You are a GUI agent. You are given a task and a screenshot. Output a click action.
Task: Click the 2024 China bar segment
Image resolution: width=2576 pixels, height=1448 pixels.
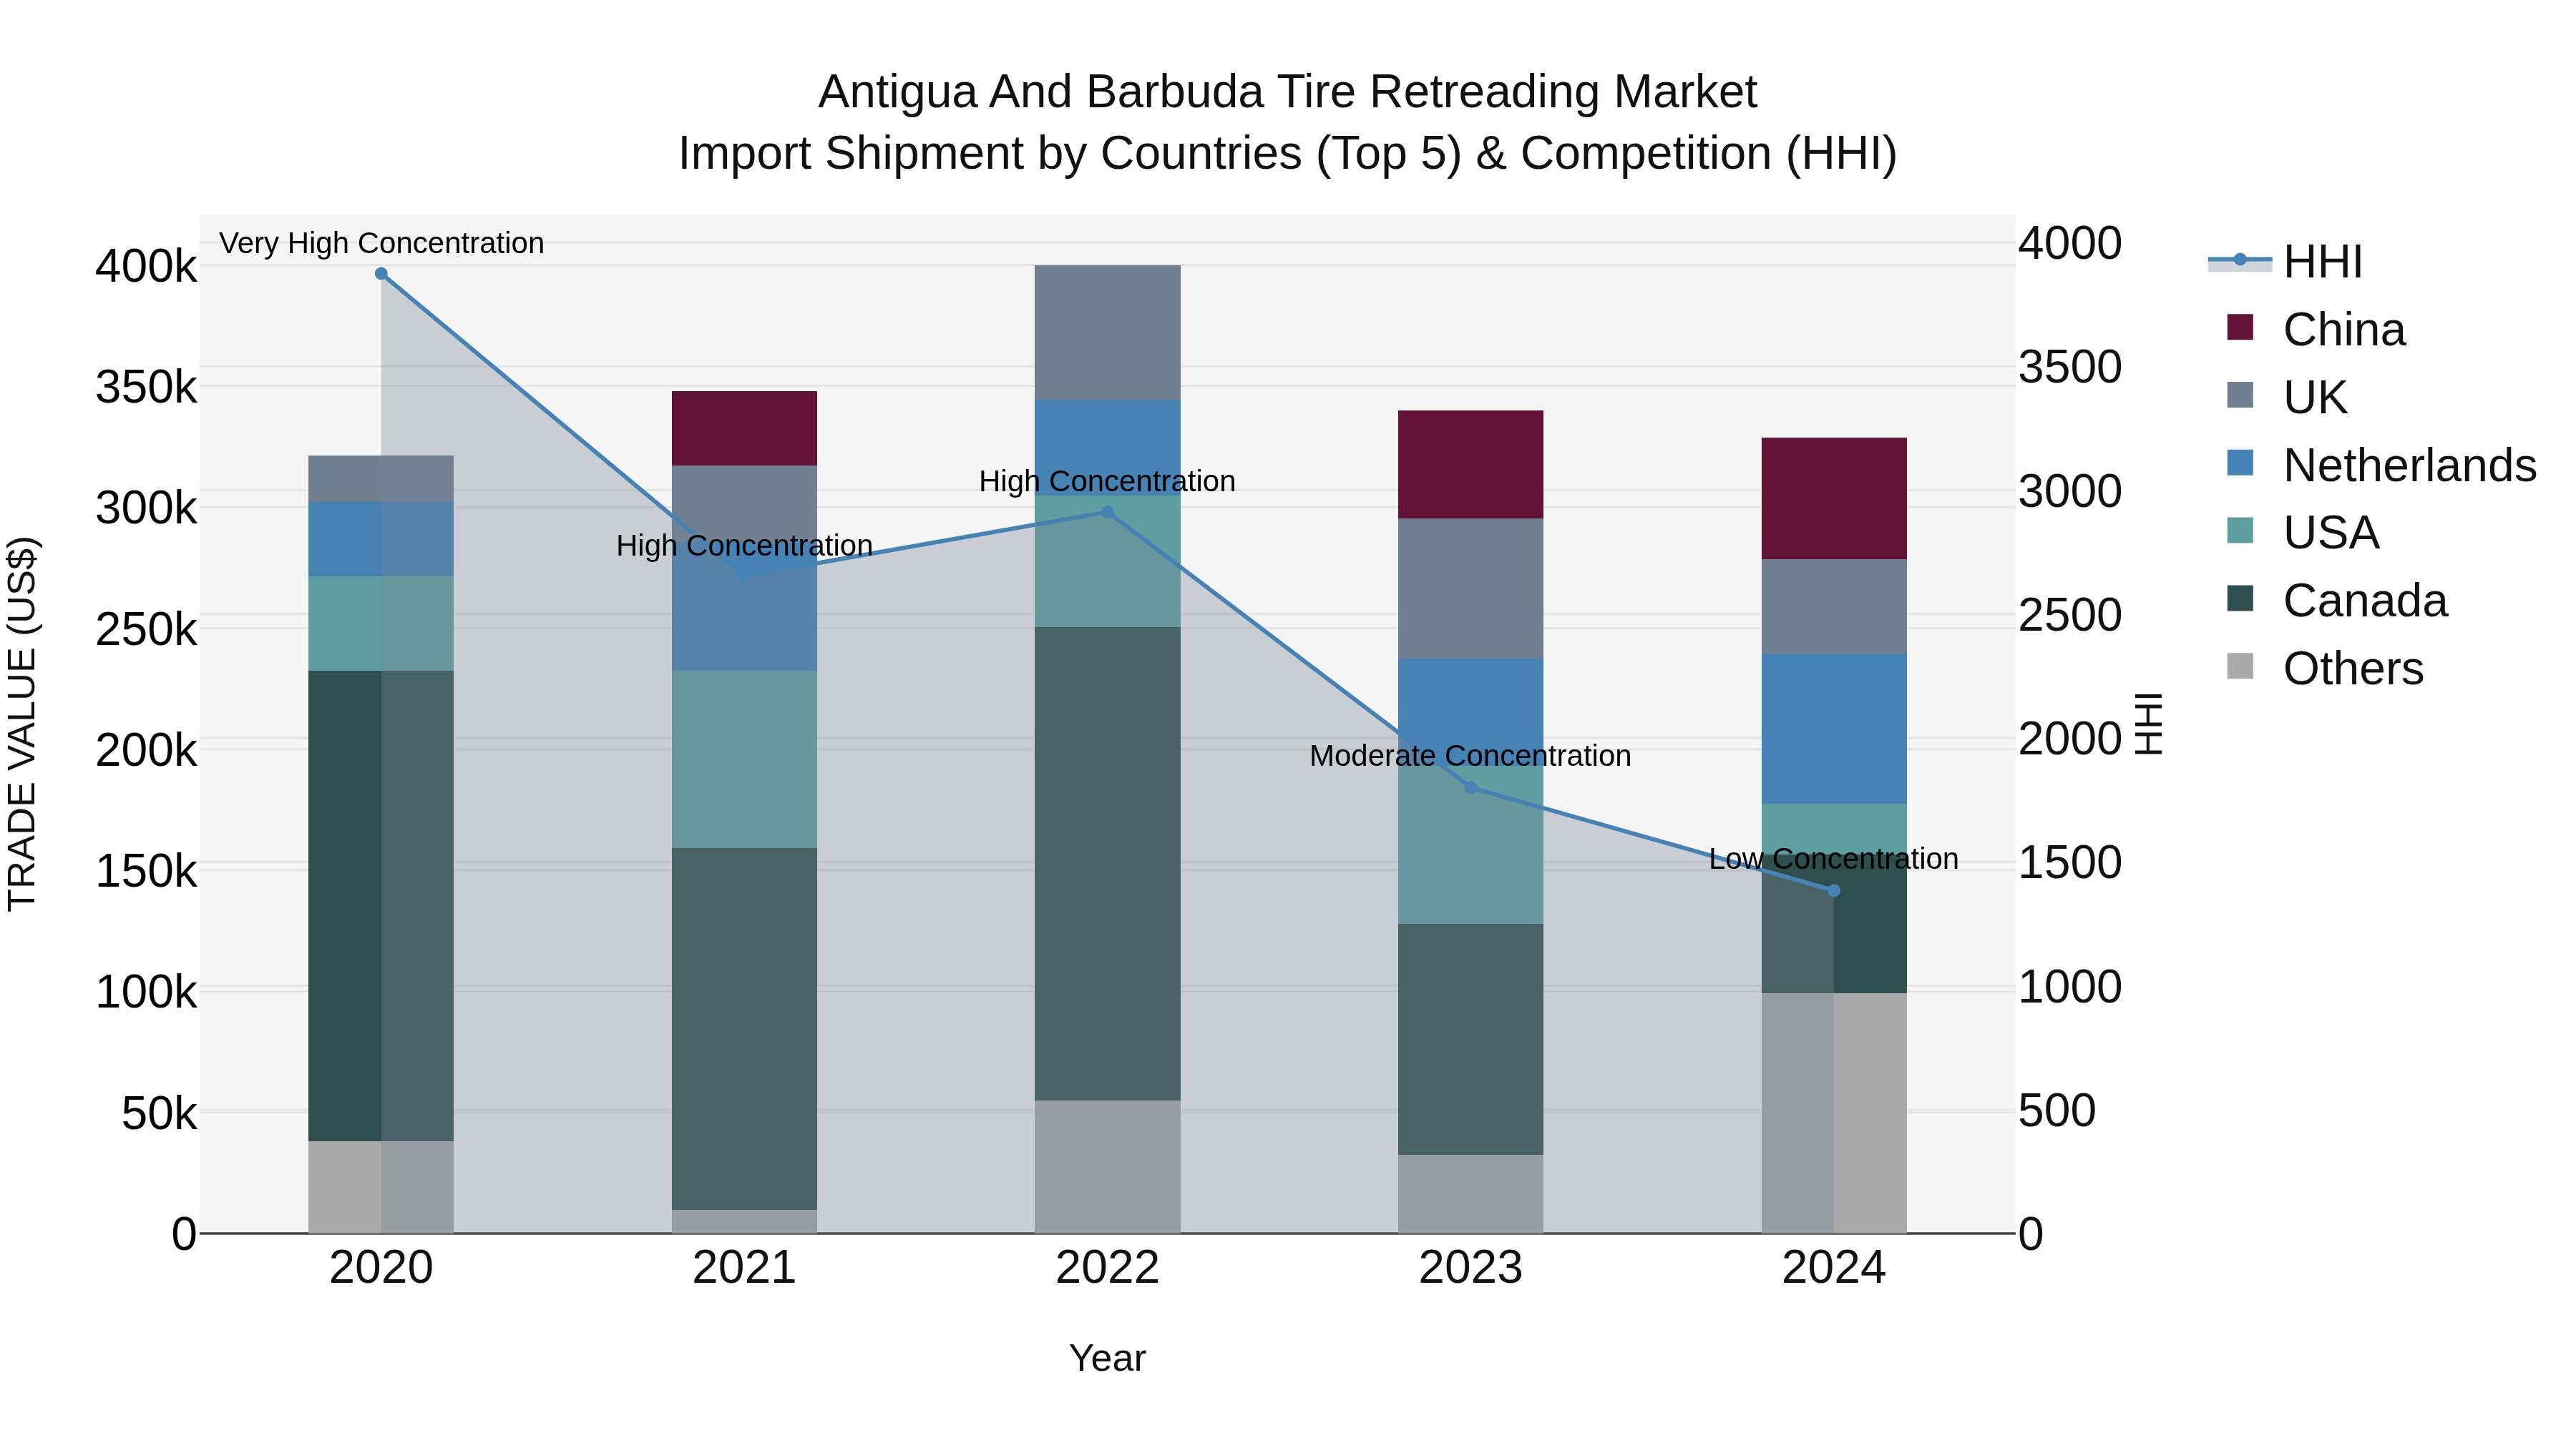tap(1834, 498)
